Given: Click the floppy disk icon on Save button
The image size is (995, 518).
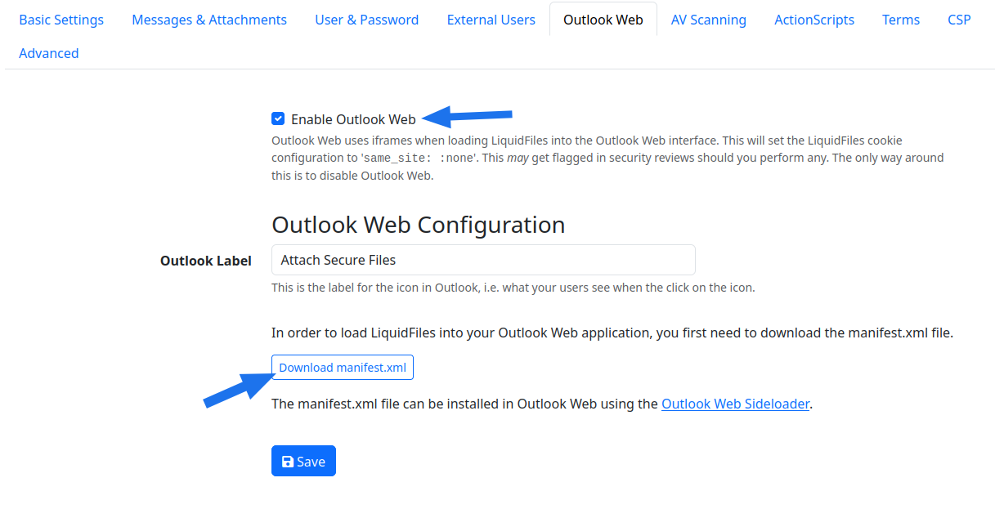Looking at the screenshot, I should [288, 460].
